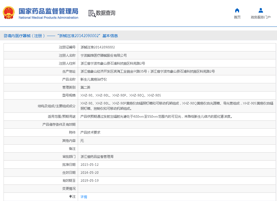Click the 备注 row label
This screenshot has width=277, height=201.
[72, 149]
